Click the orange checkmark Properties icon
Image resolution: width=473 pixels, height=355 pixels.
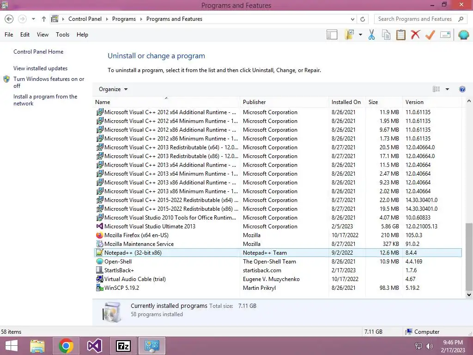(x=430, y=35)
